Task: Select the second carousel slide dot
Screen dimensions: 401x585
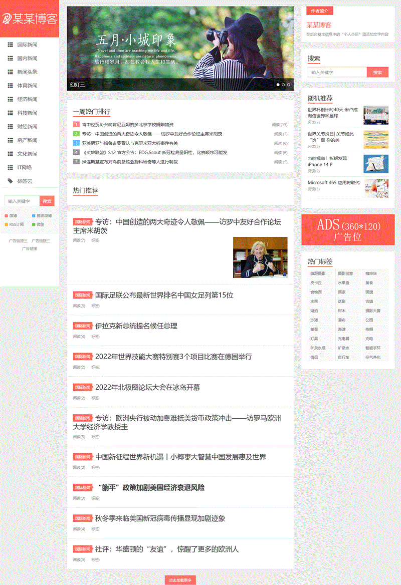Action: (283, 85)
